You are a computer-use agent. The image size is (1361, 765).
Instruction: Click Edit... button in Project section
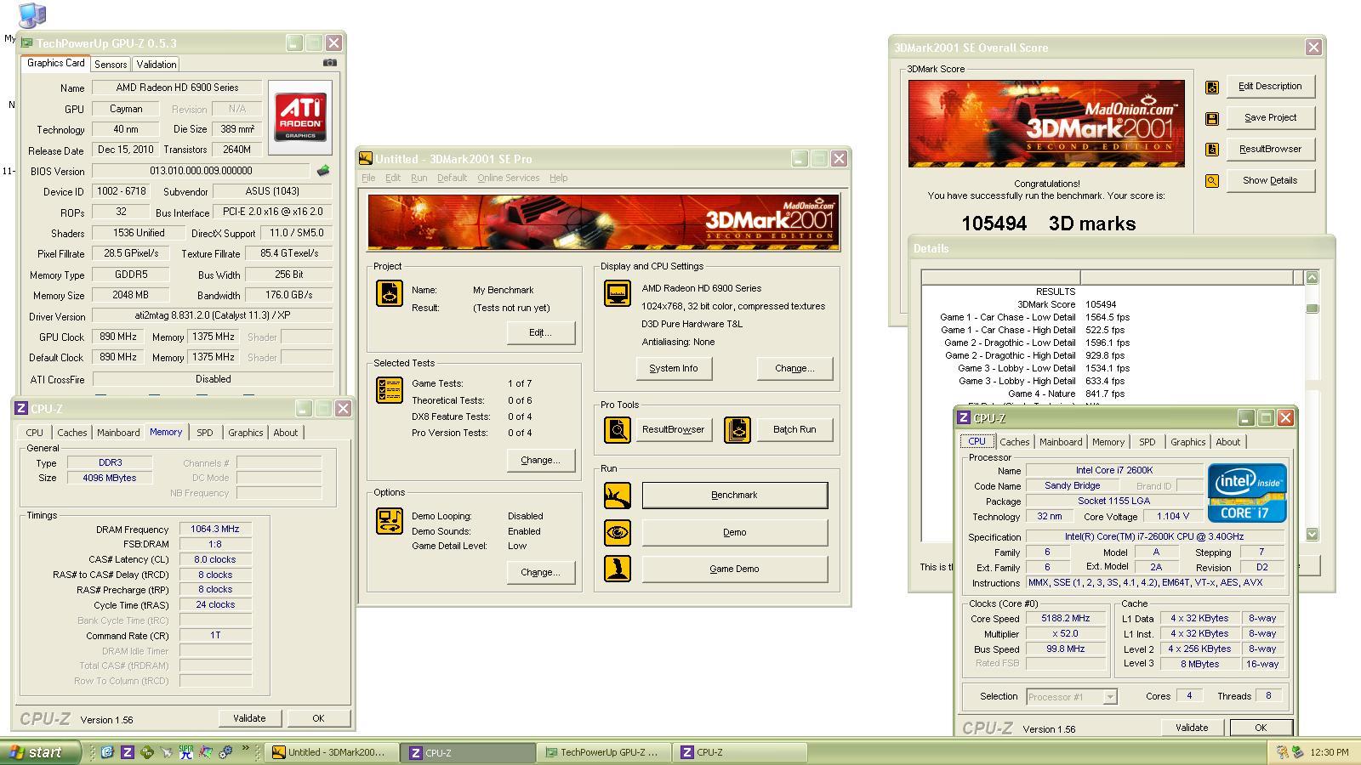click(540, 333)
